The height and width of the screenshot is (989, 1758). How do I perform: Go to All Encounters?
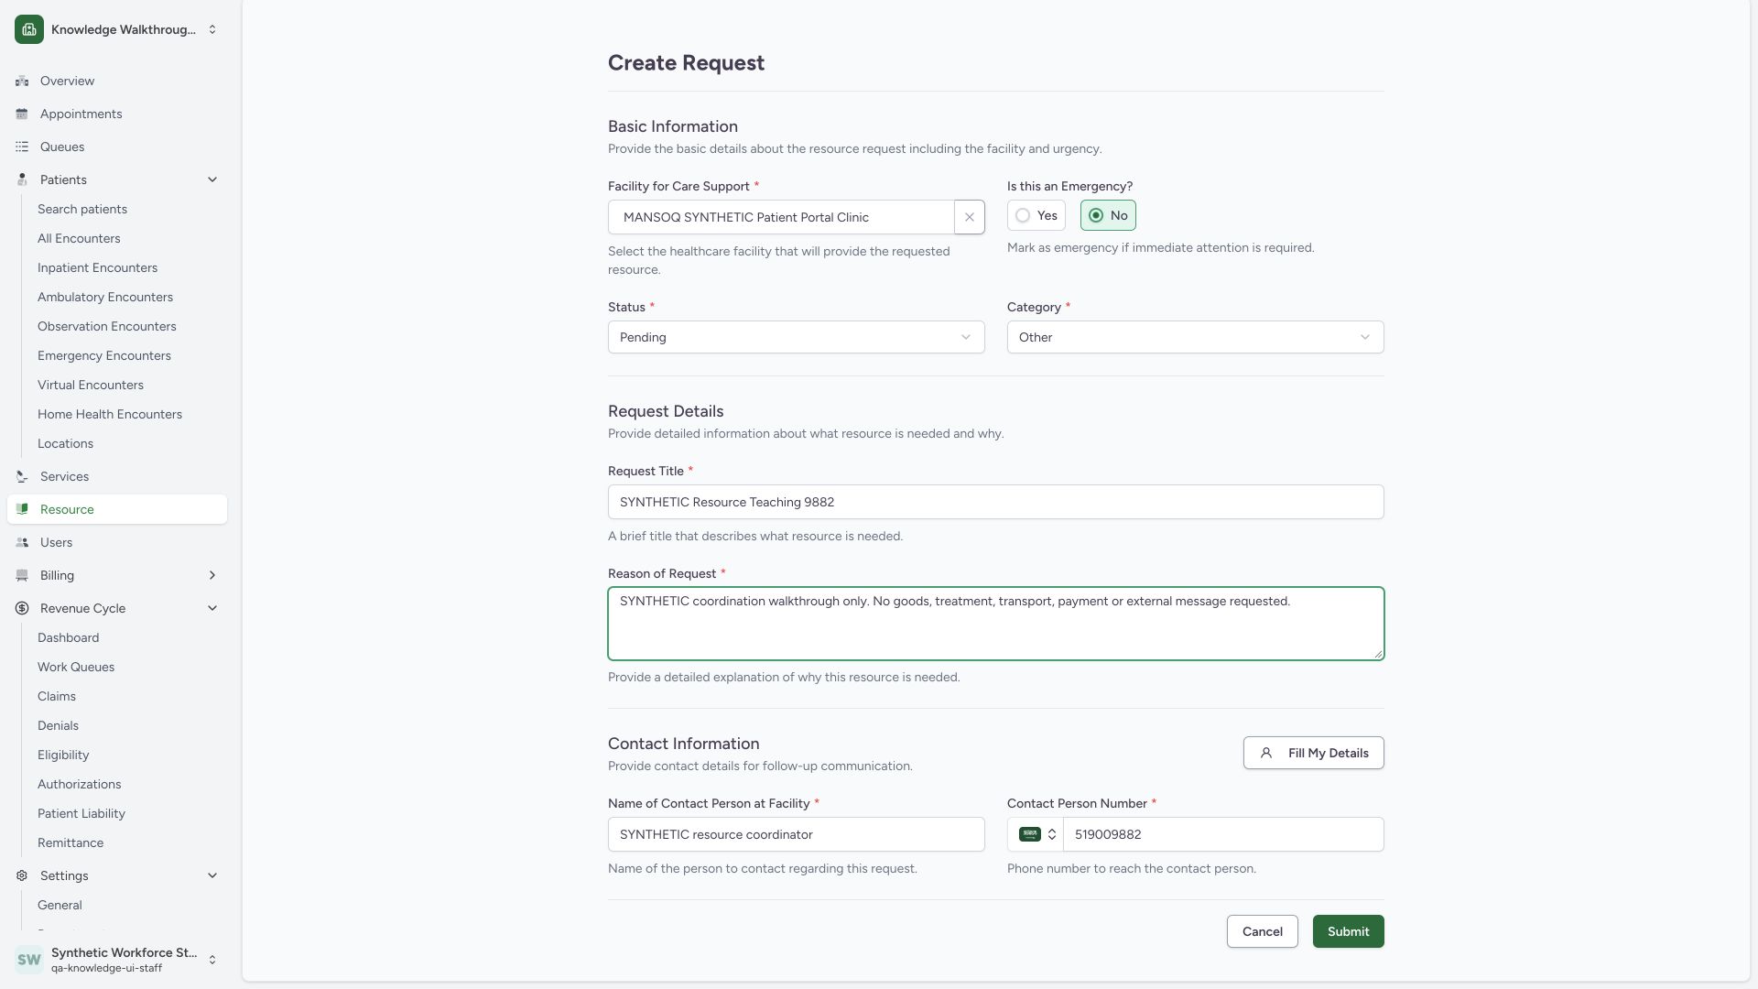[x=79, y=238]
